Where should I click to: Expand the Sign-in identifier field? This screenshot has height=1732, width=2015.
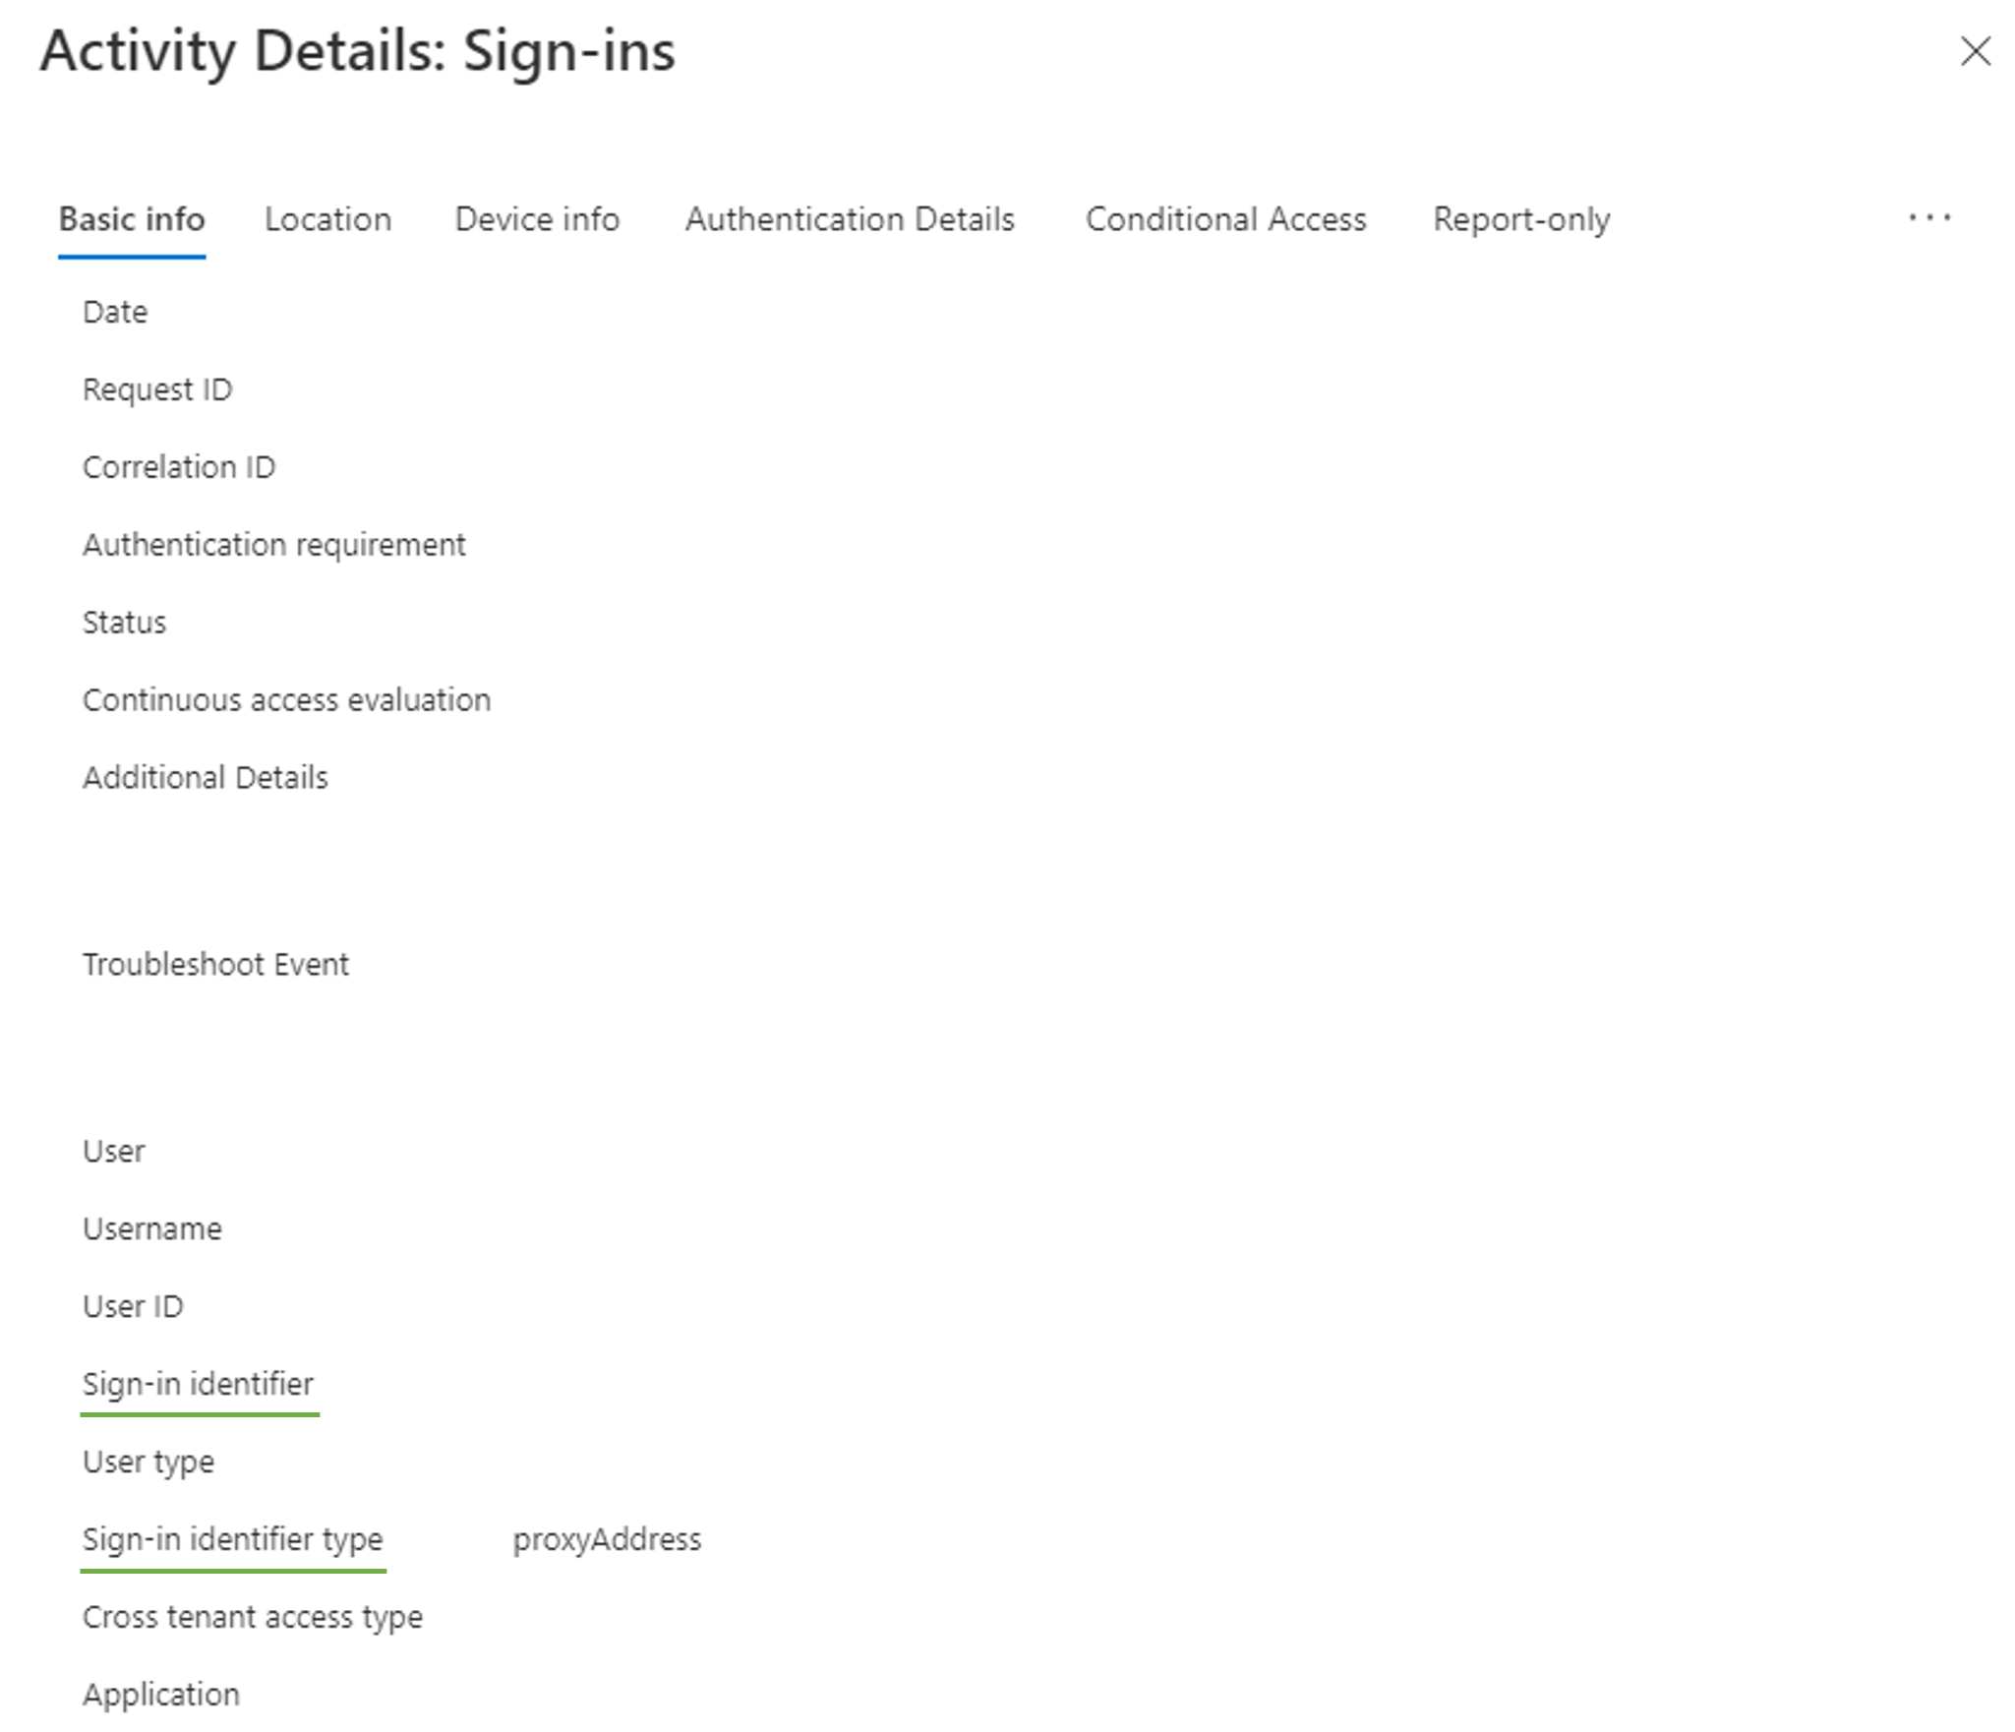[x=196, y=1383]
